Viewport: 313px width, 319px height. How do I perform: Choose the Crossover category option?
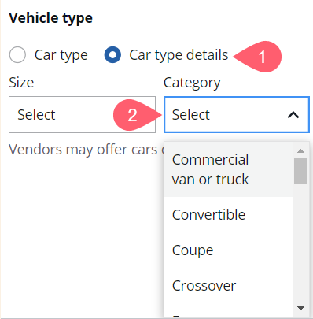pyautogui.click(x=228, y=285)
